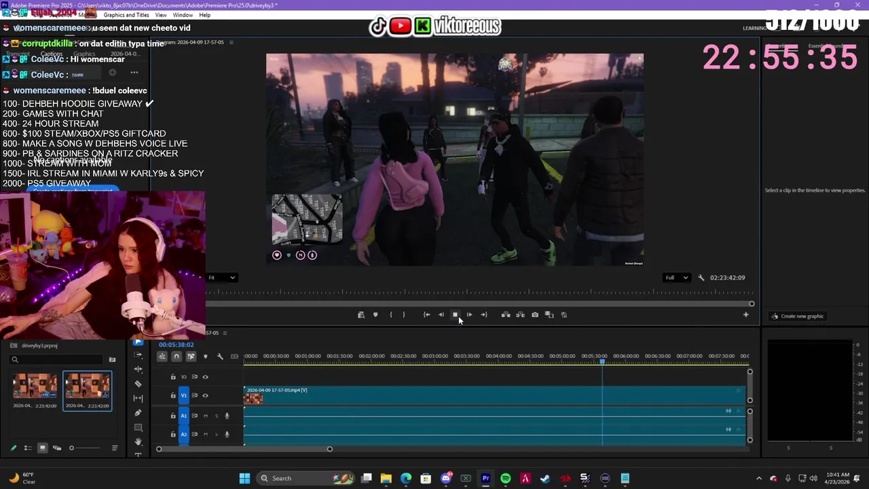
Task: Select the Hand tool
Action: click(138, 441)
